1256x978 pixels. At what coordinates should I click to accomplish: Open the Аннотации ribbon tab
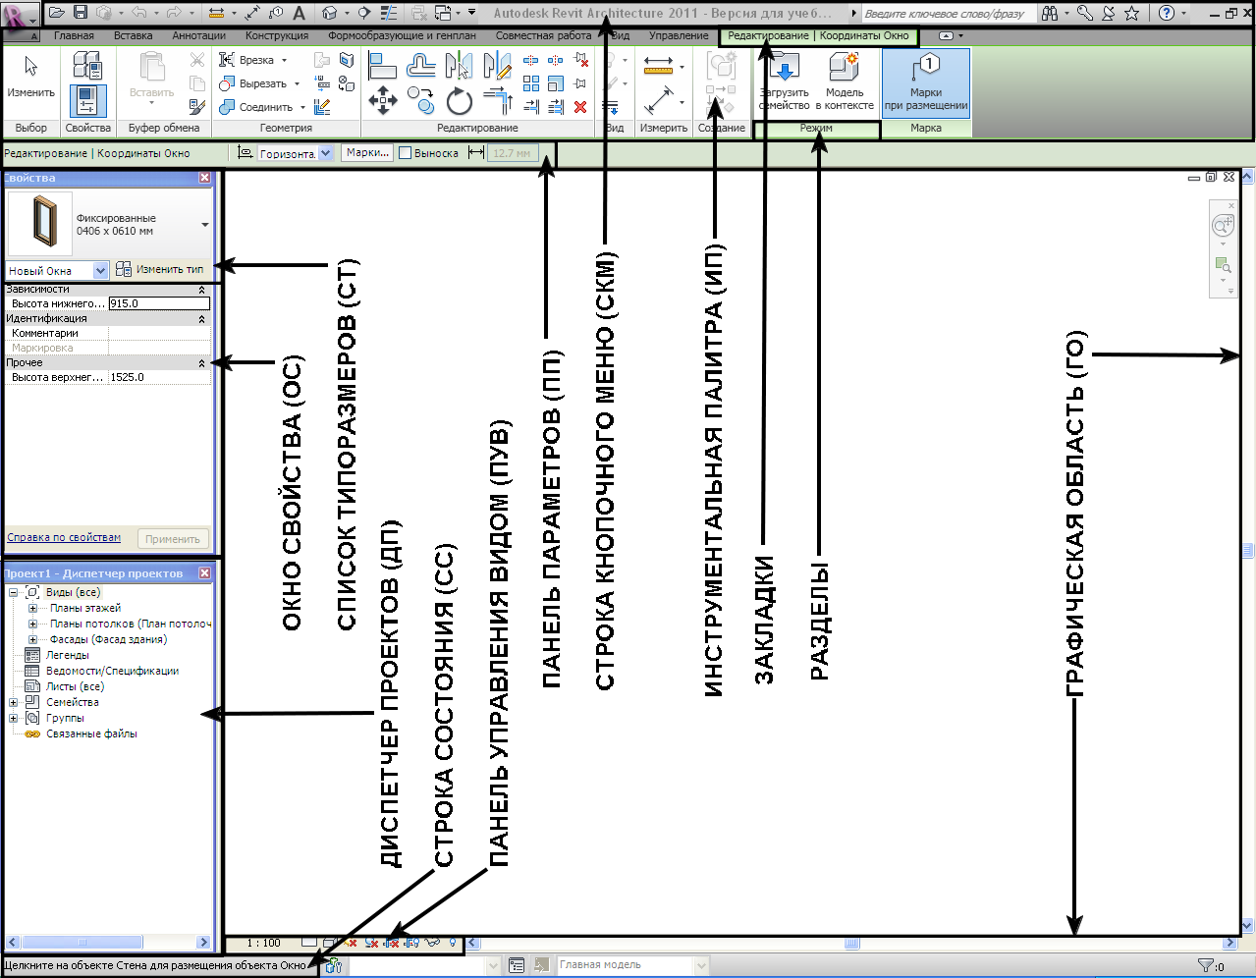coord(198,35)
